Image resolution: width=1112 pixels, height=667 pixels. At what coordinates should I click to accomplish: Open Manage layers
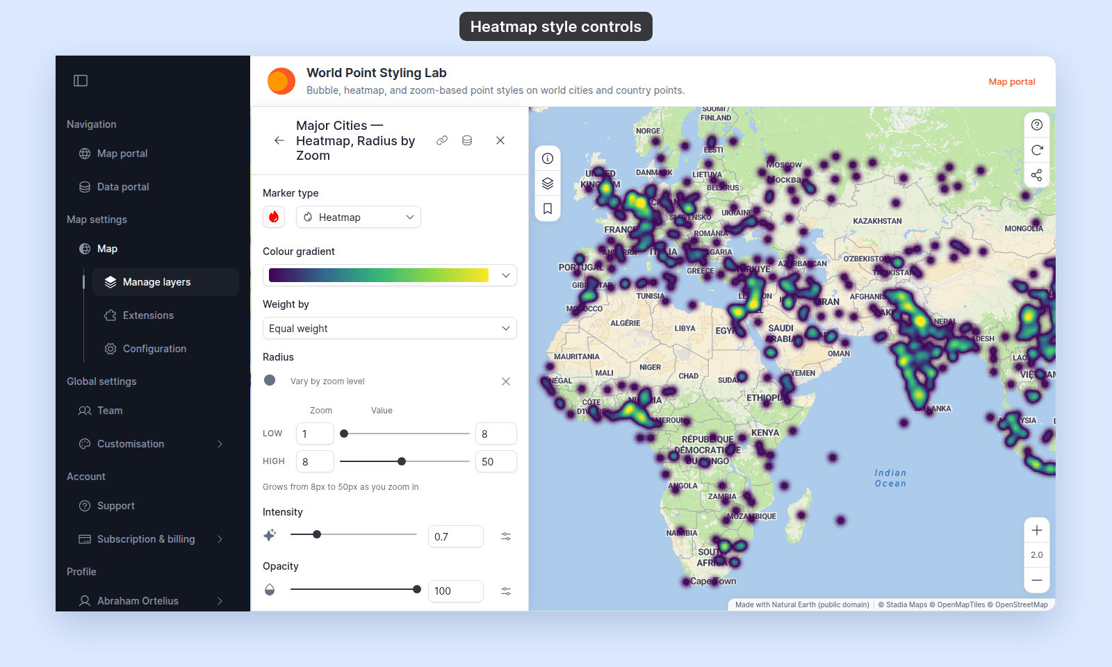(x=165, y=282)
